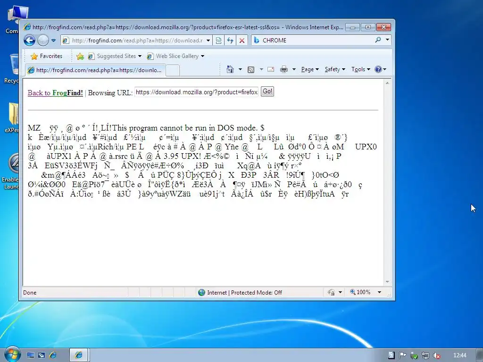Minimize the Internet Explorer window

click(352, 27)
